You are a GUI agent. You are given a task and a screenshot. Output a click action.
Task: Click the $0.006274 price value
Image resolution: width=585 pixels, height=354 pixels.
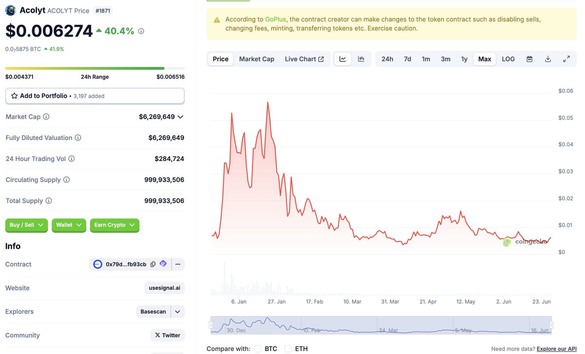(49, 31)
